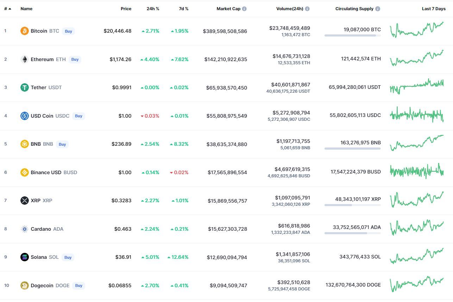
Task: Click Ethereum price $1,174.26
Action: pos(120,59)
